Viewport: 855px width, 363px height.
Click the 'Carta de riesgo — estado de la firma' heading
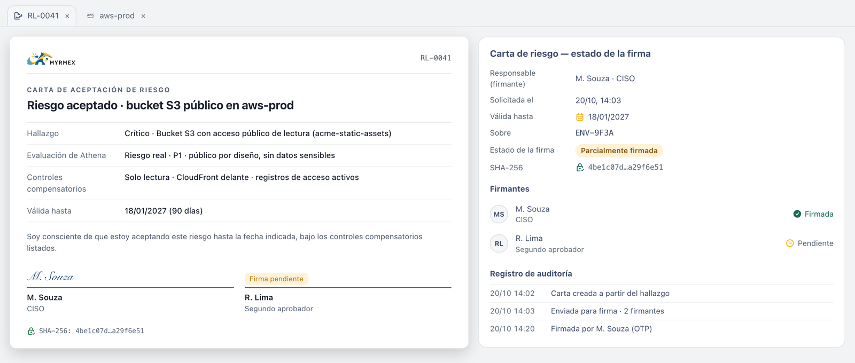570,53
